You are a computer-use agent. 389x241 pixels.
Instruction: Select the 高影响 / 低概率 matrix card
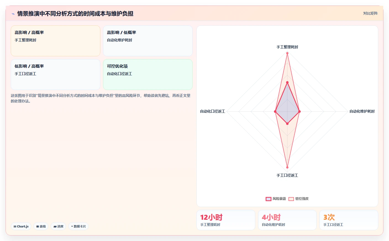(148, 41)
